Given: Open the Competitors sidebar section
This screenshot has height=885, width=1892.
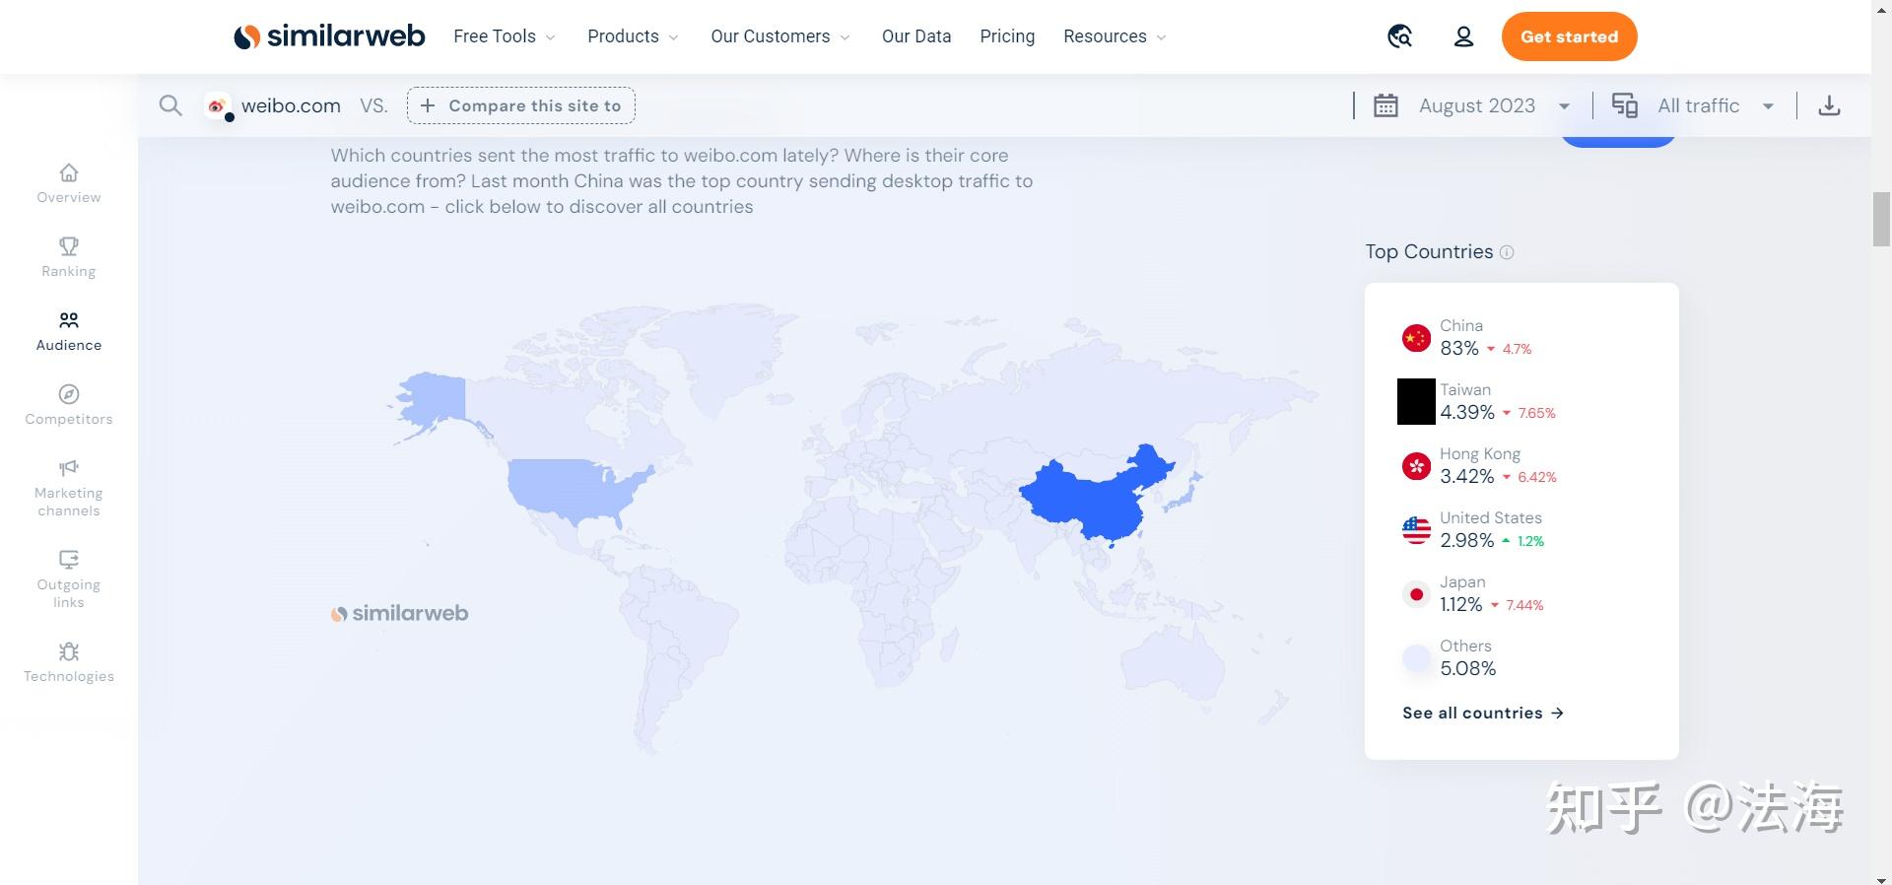Looking at the screenshot, I should point(69,405).
